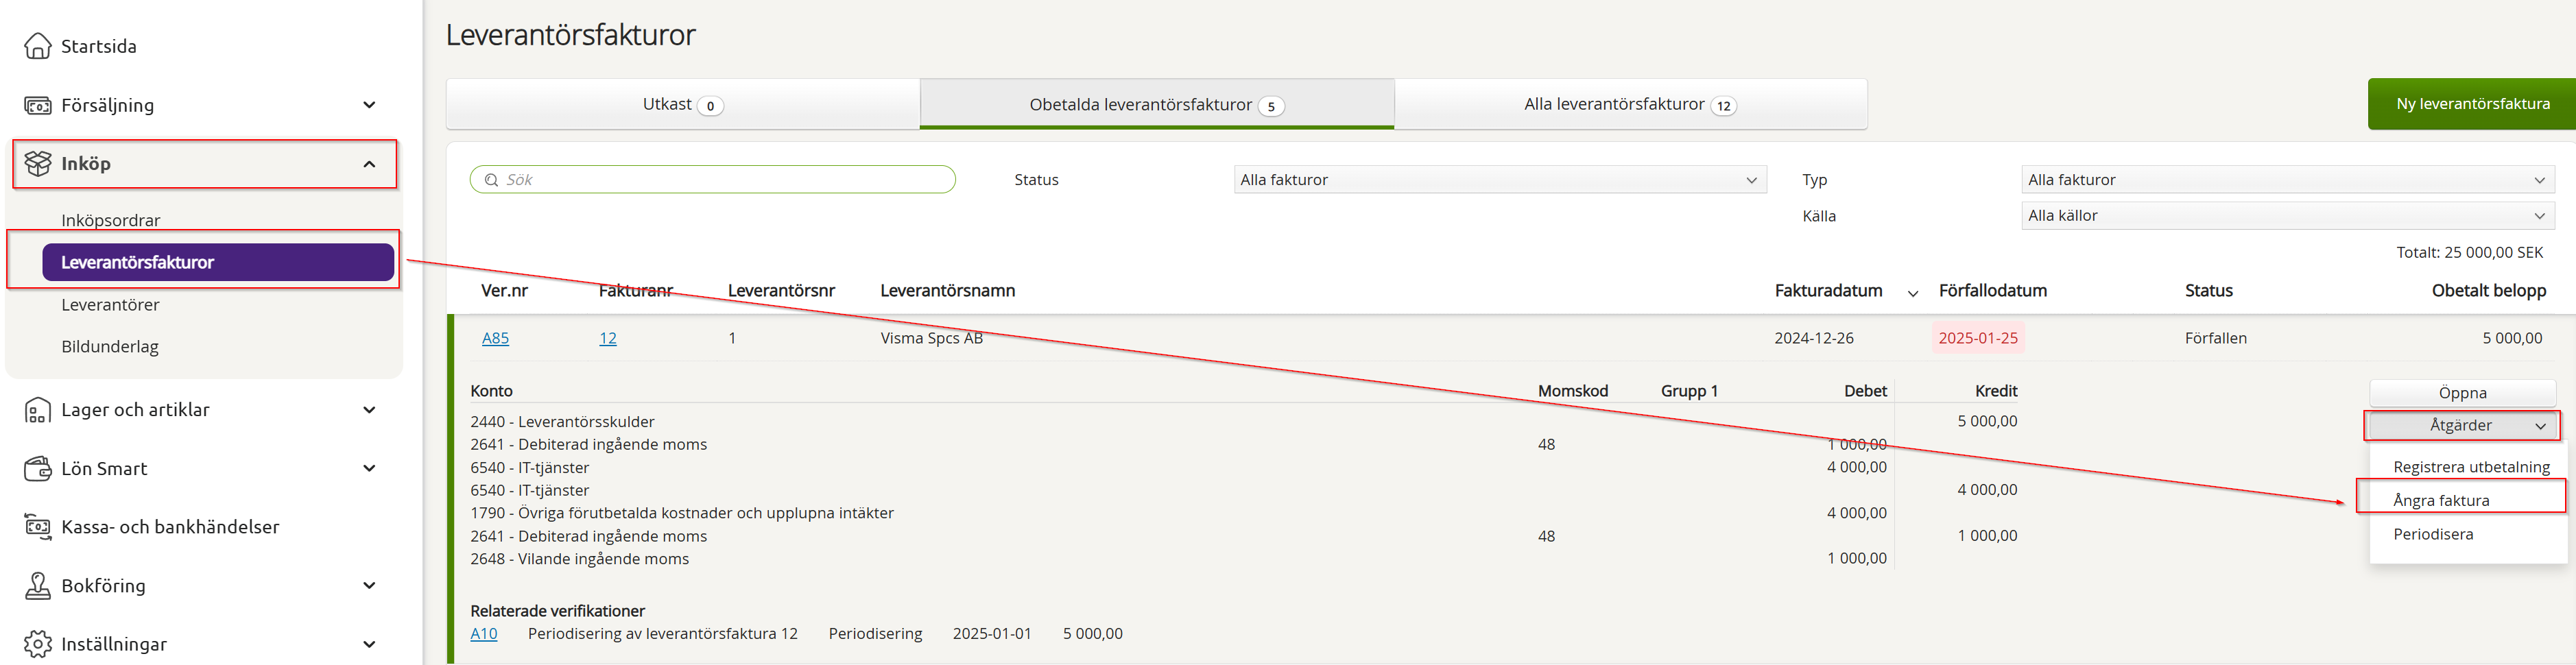Image resolution: width=2576 pixels, height=665 pixels.
Task: Click Ny leverantörsfaktura button
Action: tap(2472, 104)
